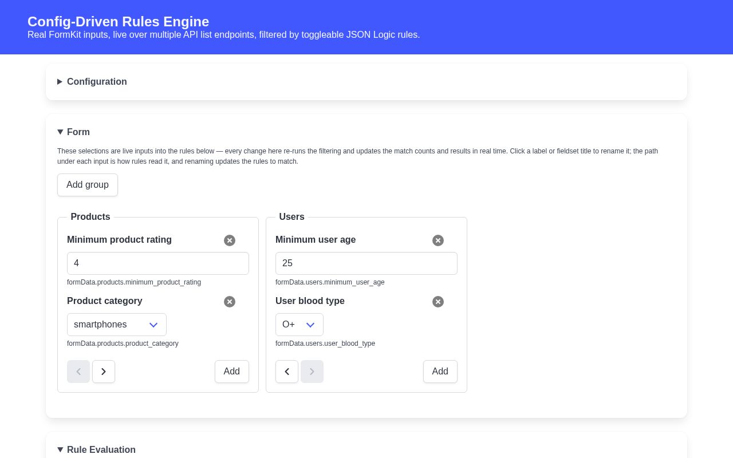The image size is (733, 458).
Task: Click the disabled right chevron in Users
Action: [x=312, y=372]
